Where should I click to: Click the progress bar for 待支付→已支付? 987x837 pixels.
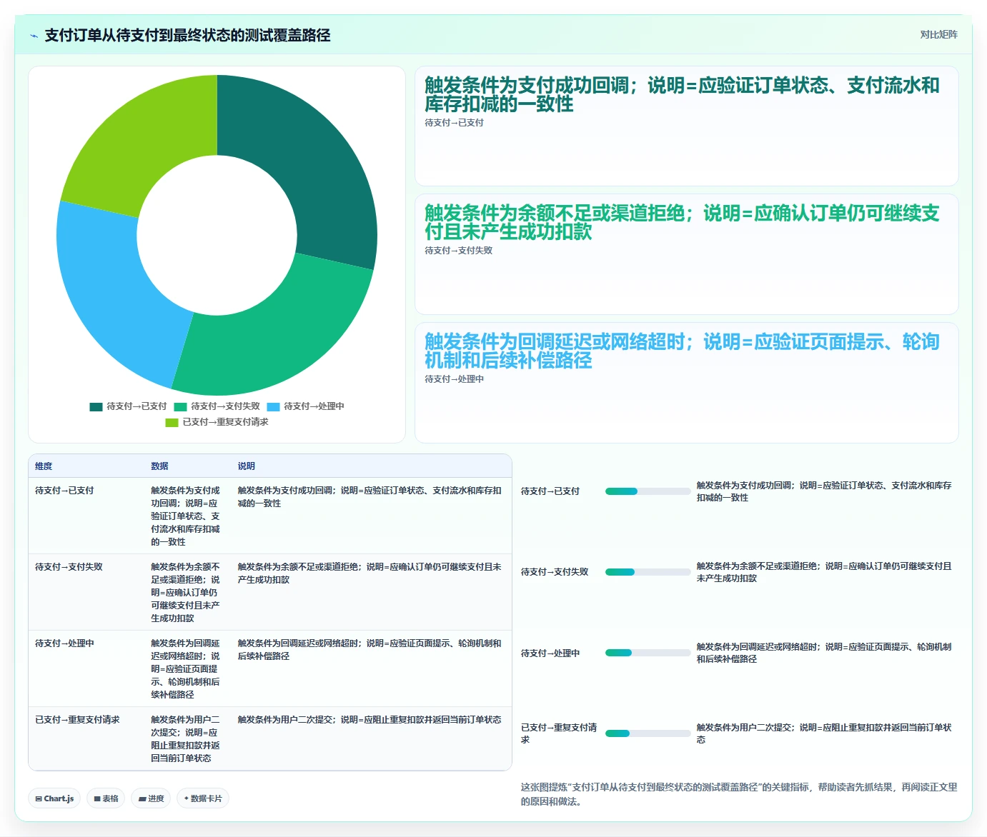[x=648, y=491]
